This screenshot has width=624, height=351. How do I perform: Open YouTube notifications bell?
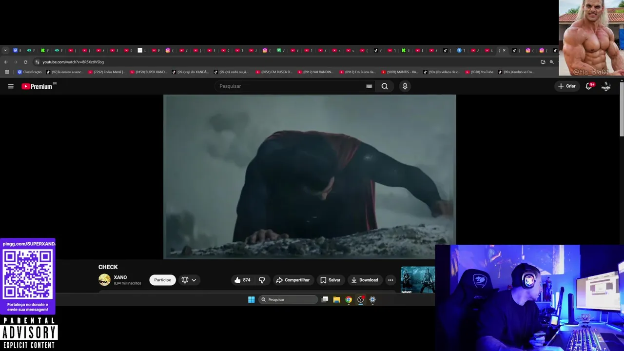[x=589, y=86]
